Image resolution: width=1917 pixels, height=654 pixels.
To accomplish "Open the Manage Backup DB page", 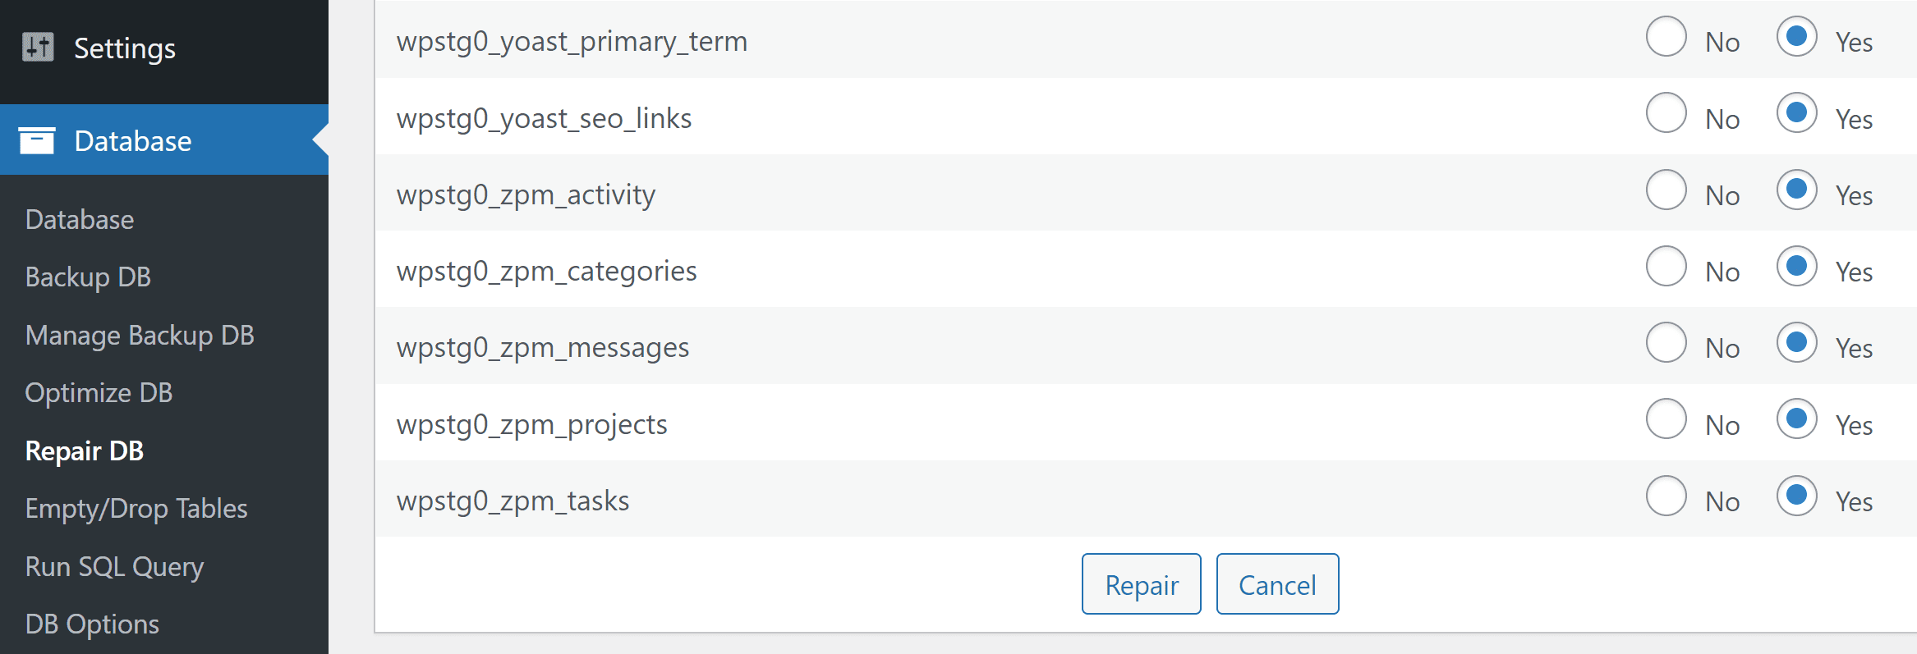I will click(x=140, y=335).
